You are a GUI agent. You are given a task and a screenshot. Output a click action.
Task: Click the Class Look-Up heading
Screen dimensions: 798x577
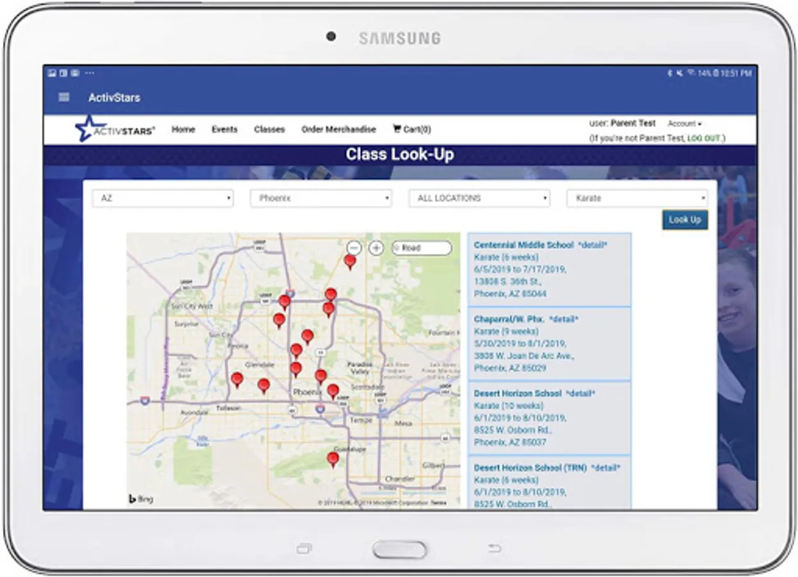[400, 155]
